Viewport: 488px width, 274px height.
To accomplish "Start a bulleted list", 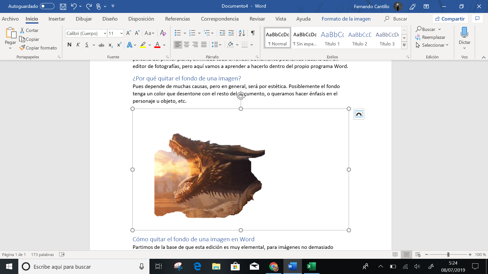I will 178,33.
